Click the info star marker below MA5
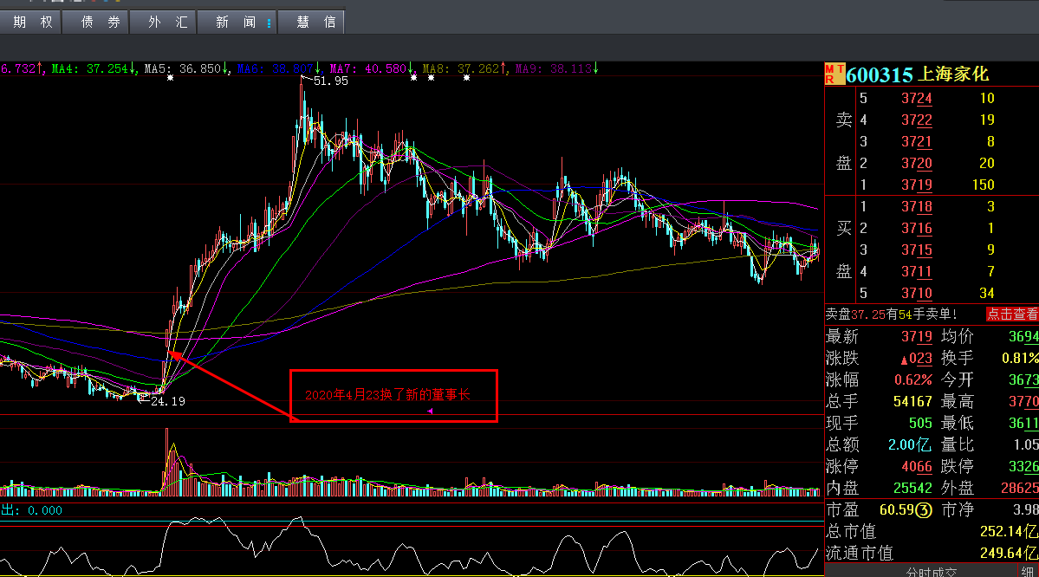 [171, 78]
